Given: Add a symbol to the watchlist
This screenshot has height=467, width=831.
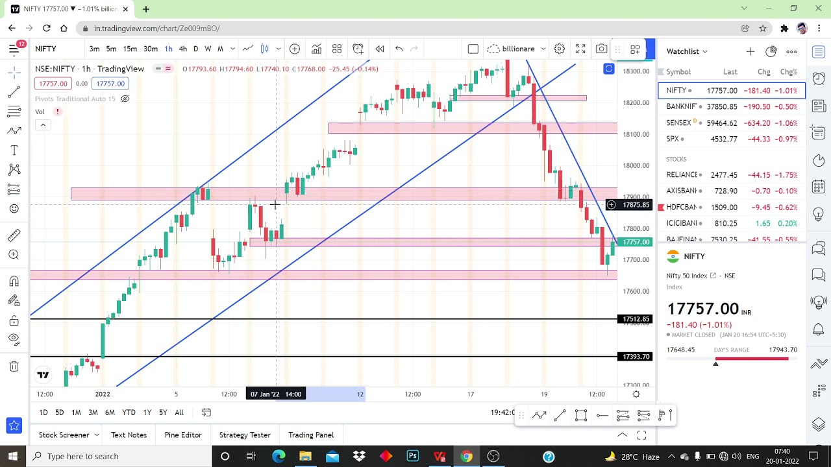Looking at the screenshot, I should coord(750,51).
